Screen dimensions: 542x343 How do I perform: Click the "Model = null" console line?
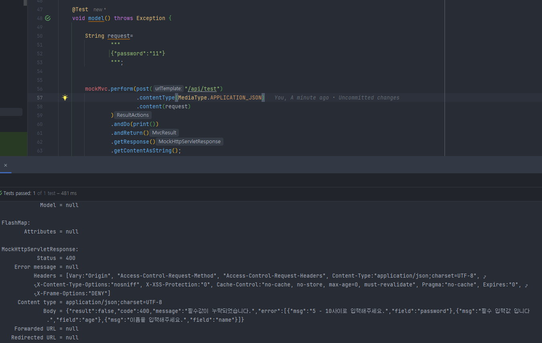pyautogui.click(x=59, y=205)
